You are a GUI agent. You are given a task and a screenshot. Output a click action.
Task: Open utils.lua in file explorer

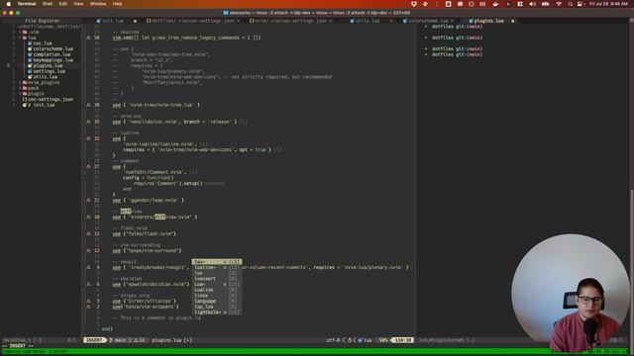(x=45, y=77)
